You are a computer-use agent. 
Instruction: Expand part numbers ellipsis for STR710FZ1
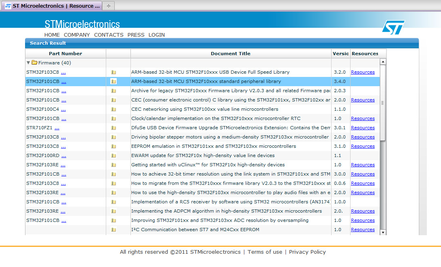click(x=57, y=128)
